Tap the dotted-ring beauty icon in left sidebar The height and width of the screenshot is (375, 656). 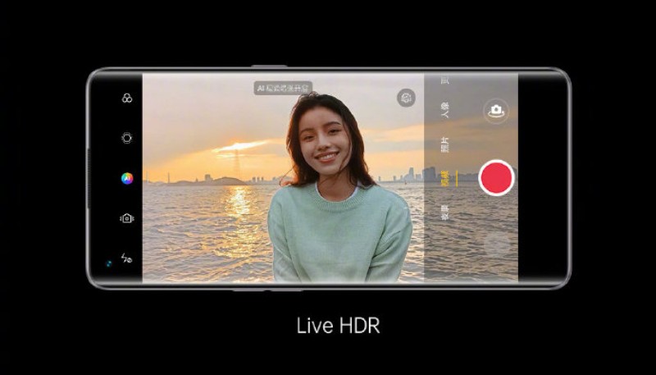(x=127, y=138)
